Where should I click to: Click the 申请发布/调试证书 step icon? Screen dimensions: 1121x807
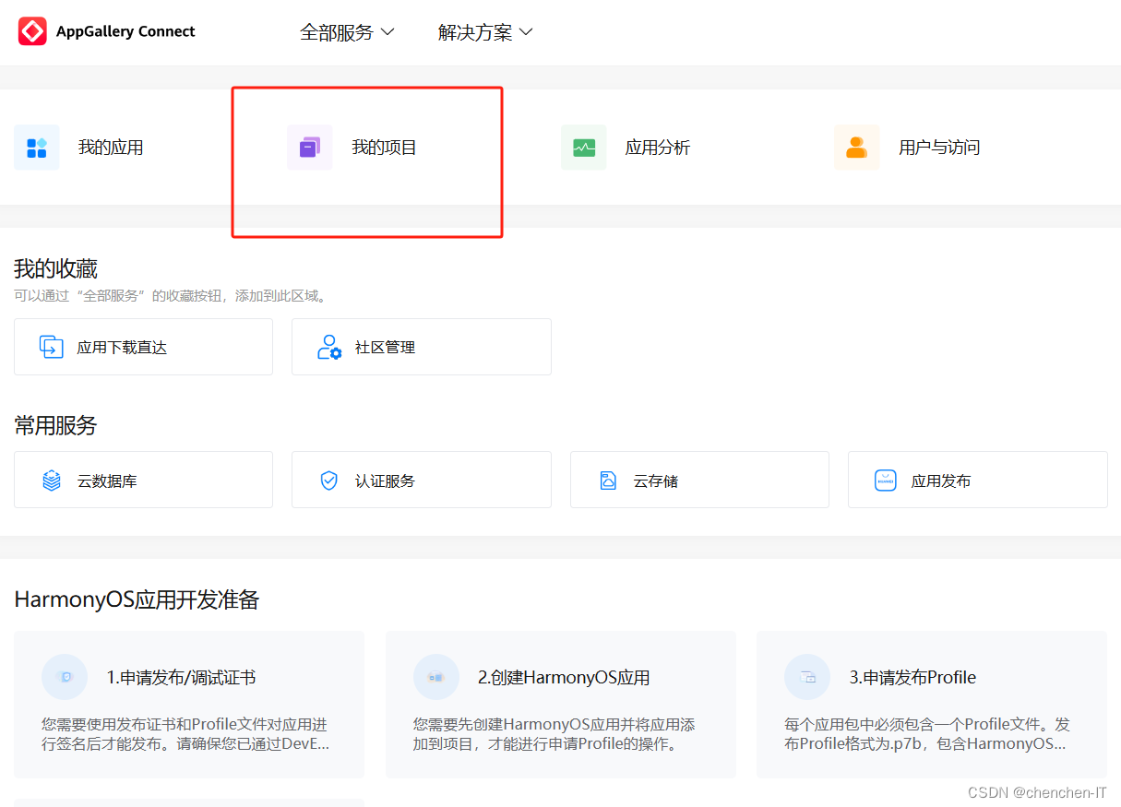click(65, 677)
